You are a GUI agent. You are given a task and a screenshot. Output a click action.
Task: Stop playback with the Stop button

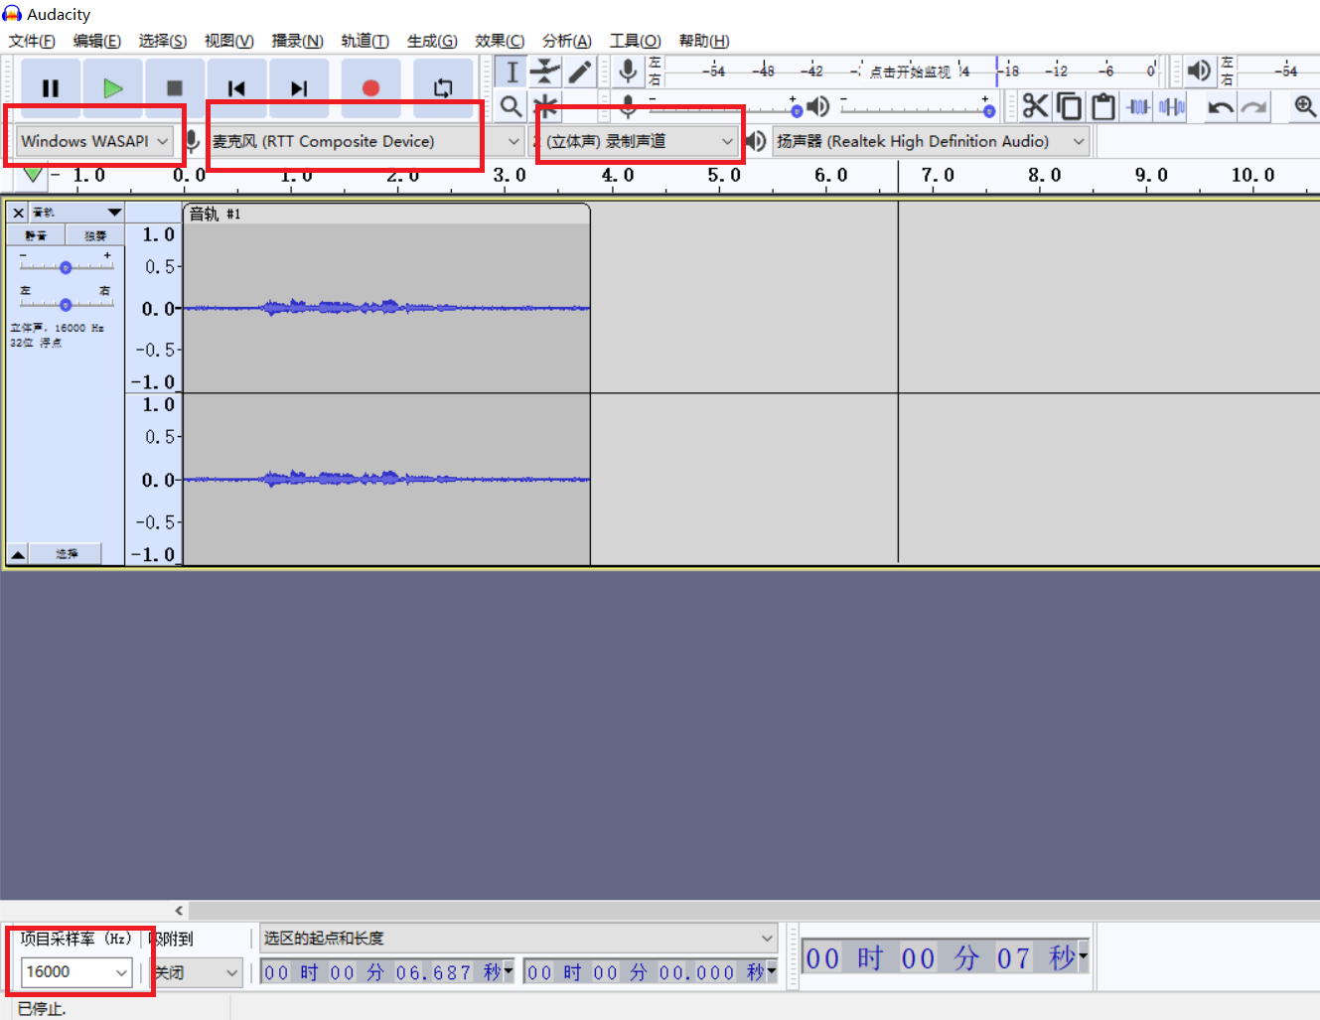(175, 87)
